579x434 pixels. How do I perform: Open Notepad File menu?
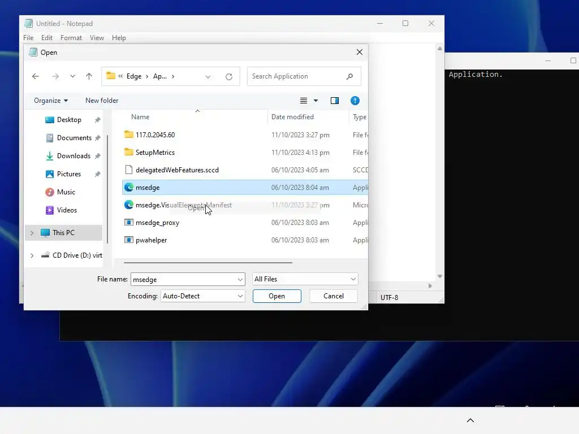pyautogui.click(x=28, y=38)
